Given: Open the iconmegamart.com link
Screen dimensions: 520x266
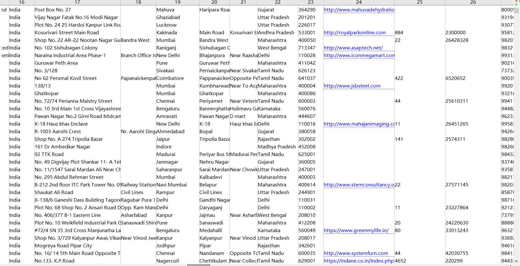Looking at the screenshot, I should coord(359,55).
